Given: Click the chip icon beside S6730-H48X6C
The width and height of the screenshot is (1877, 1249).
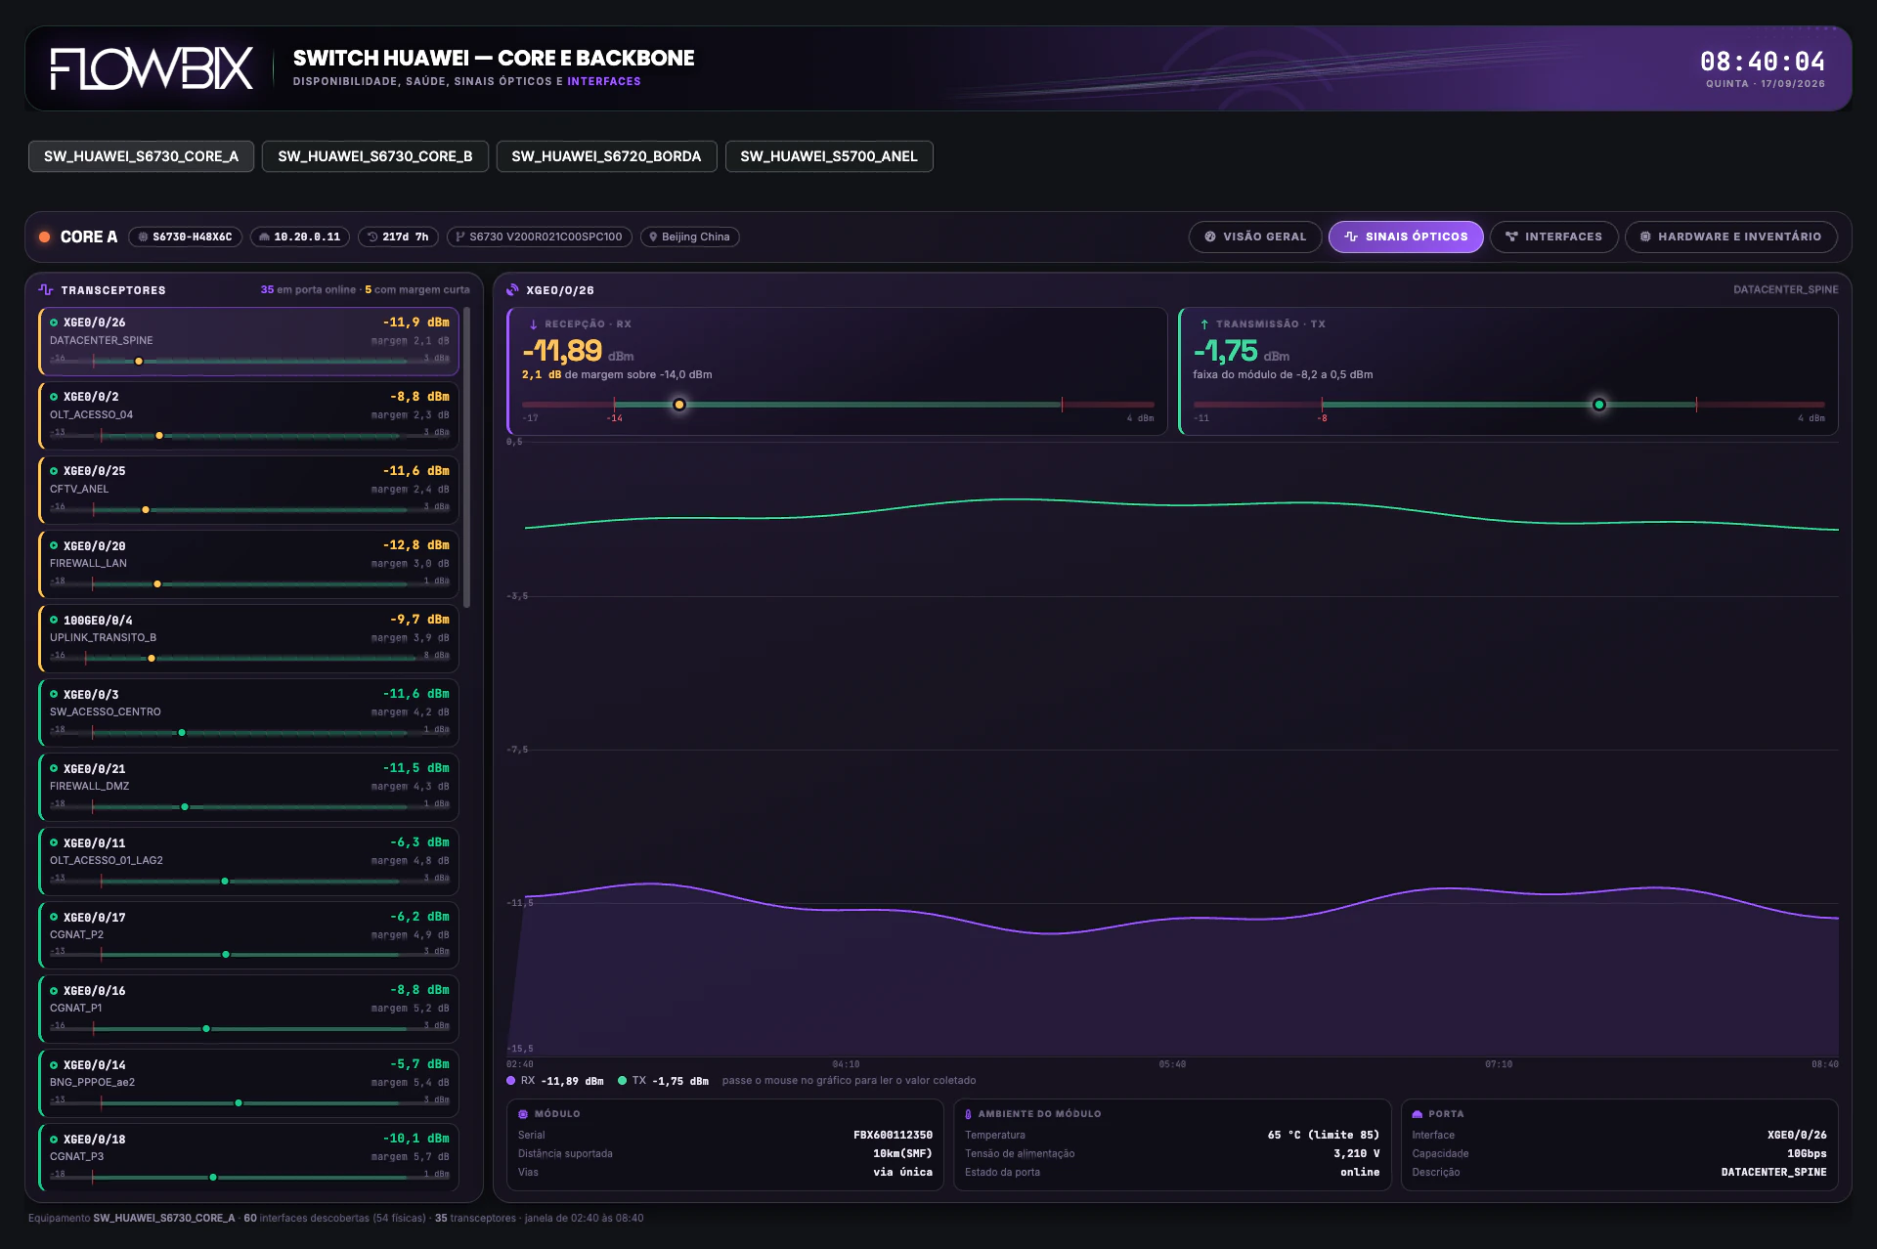Looking at the screenshot, I should [143, 237].
